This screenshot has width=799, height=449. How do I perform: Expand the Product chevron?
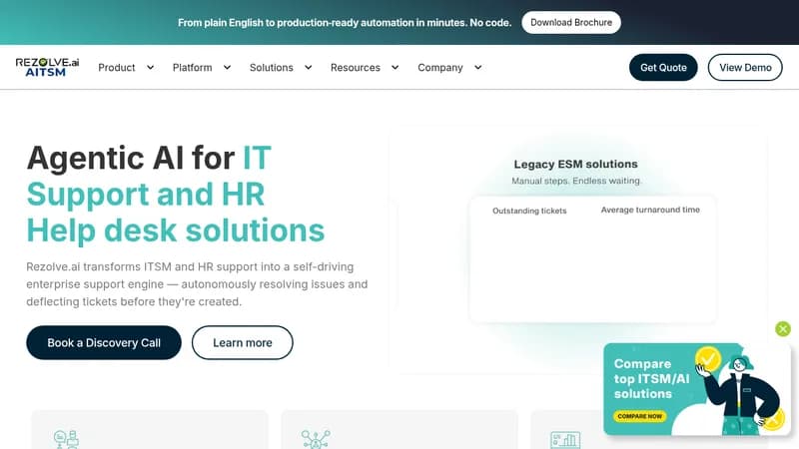pos(151,67)
